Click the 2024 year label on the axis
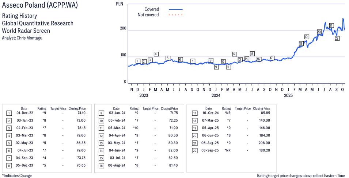Screen dimensions: 349x178 [216, 96]
